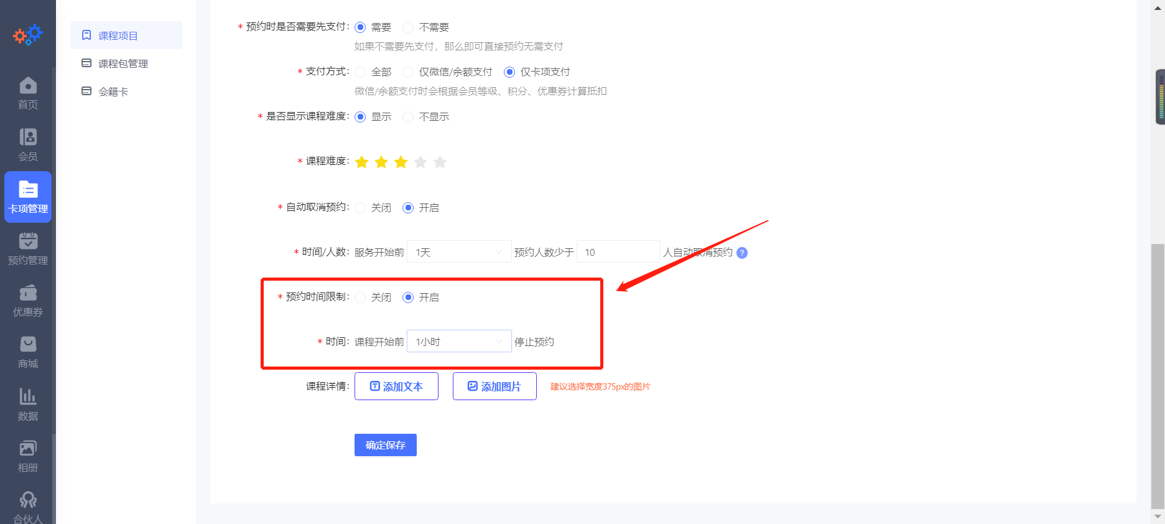Select 不显示 for course difficulty display
The width and height of the screenshot is (1165, 524).
pos(408,117)
